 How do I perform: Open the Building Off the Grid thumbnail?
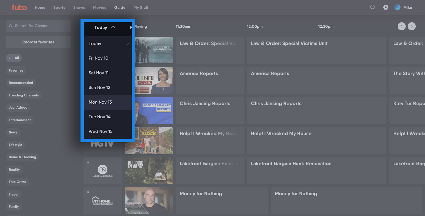149,171
